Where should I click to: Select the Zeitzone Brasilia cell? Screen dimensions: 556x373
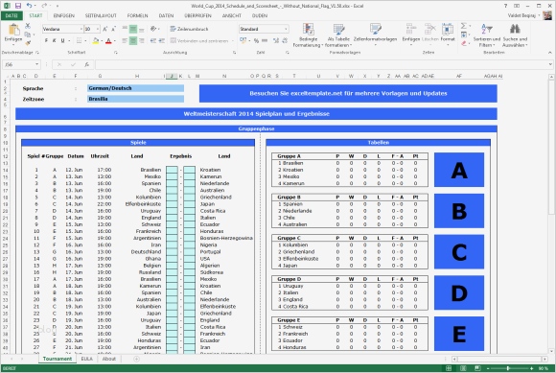(135, 99)
